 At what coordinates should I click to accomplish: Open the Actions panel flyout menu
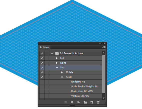click(104, 47)
